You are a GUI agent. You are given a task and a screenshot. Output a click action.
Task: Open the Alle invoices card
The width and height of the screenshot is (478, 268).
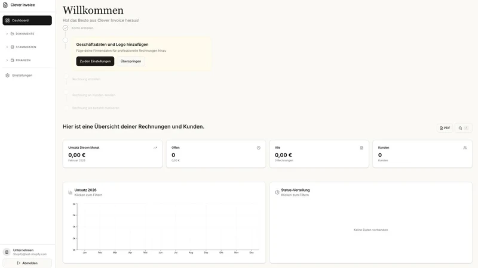(x=319, y=154)
